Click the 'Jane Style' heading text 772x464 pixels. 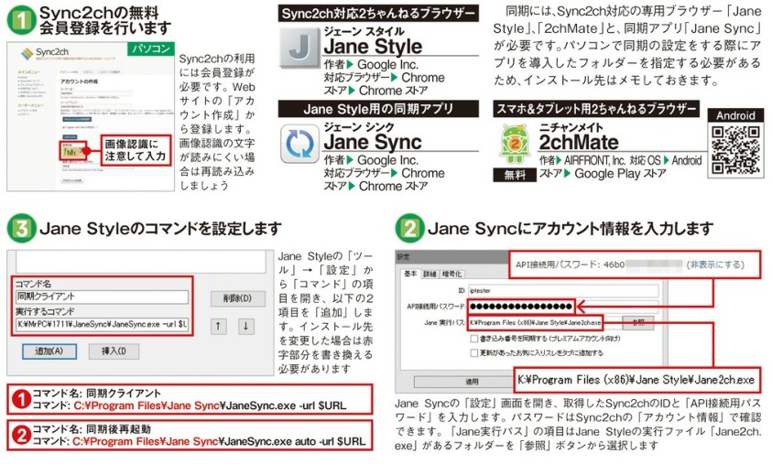[x=374, y=47]
